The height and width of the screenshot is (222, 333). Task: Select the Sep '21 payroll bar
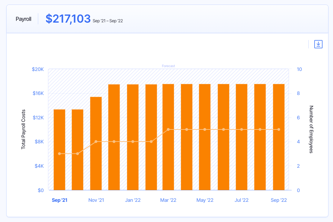coord(59,150)
